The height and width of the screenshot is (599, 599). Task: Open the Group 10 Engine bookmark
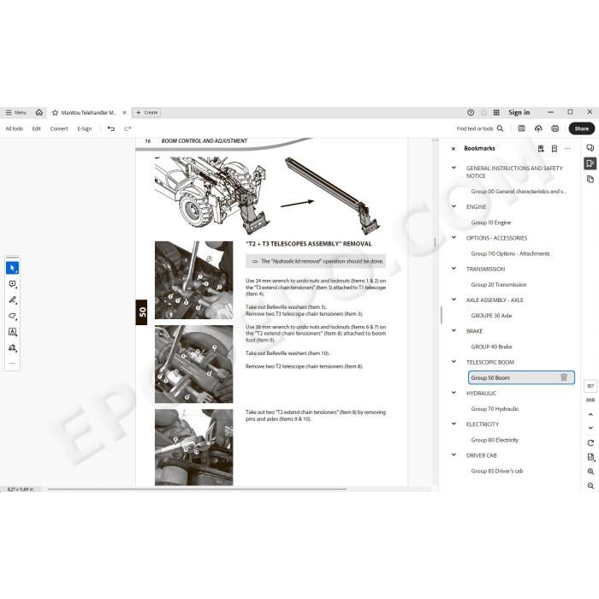click(491, 222)
